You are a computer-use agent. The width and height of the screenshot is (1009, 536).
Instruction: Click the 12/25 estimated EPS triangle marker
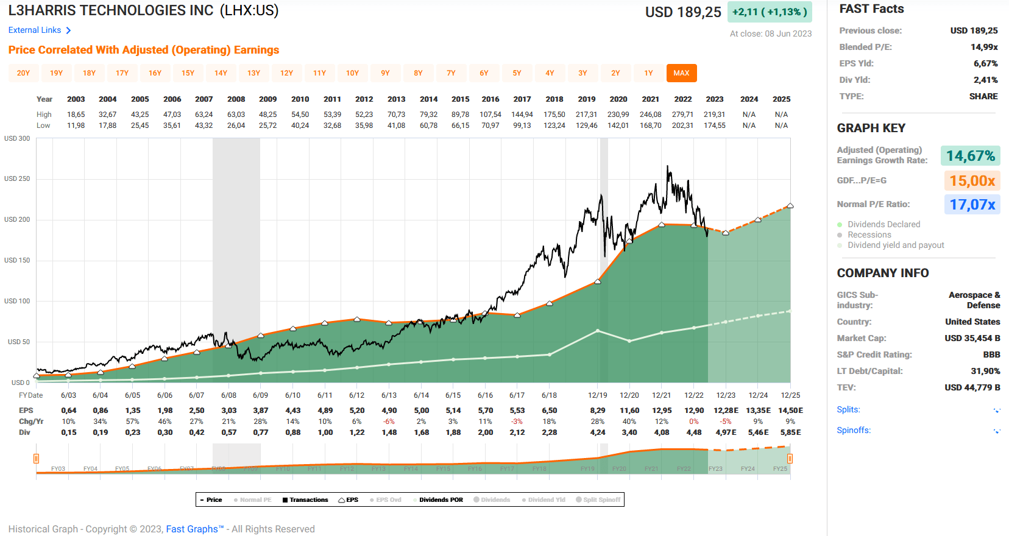[790, 206]
